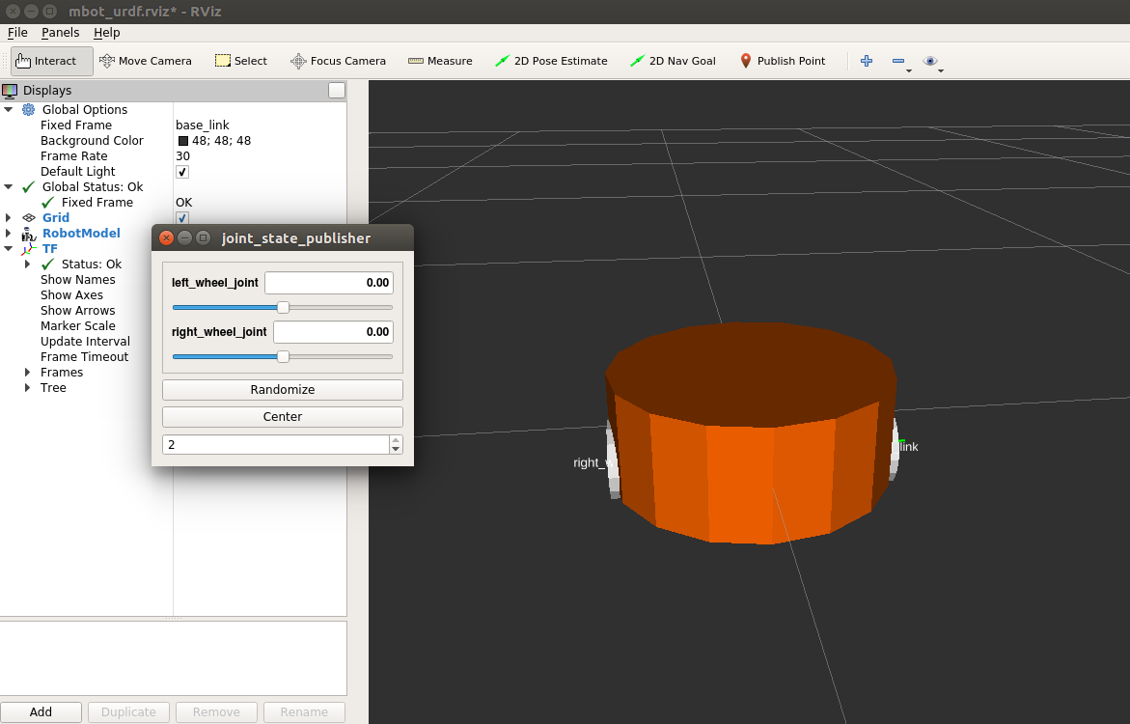Viewport: 1130px width, 724px height.
Task: Toggle the Default Light checkbox
Action: [x=182, y=172]
